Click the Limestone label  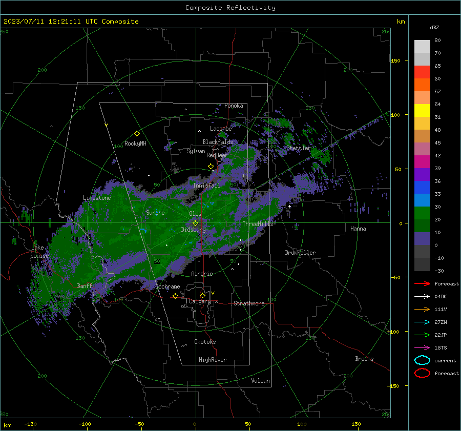click(97, 198)
